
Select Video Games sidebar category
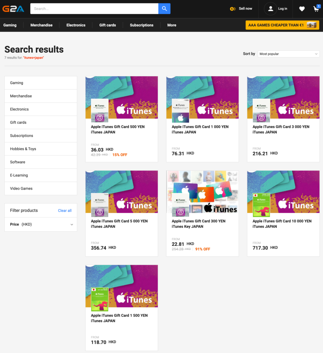[x=41, y=189]
